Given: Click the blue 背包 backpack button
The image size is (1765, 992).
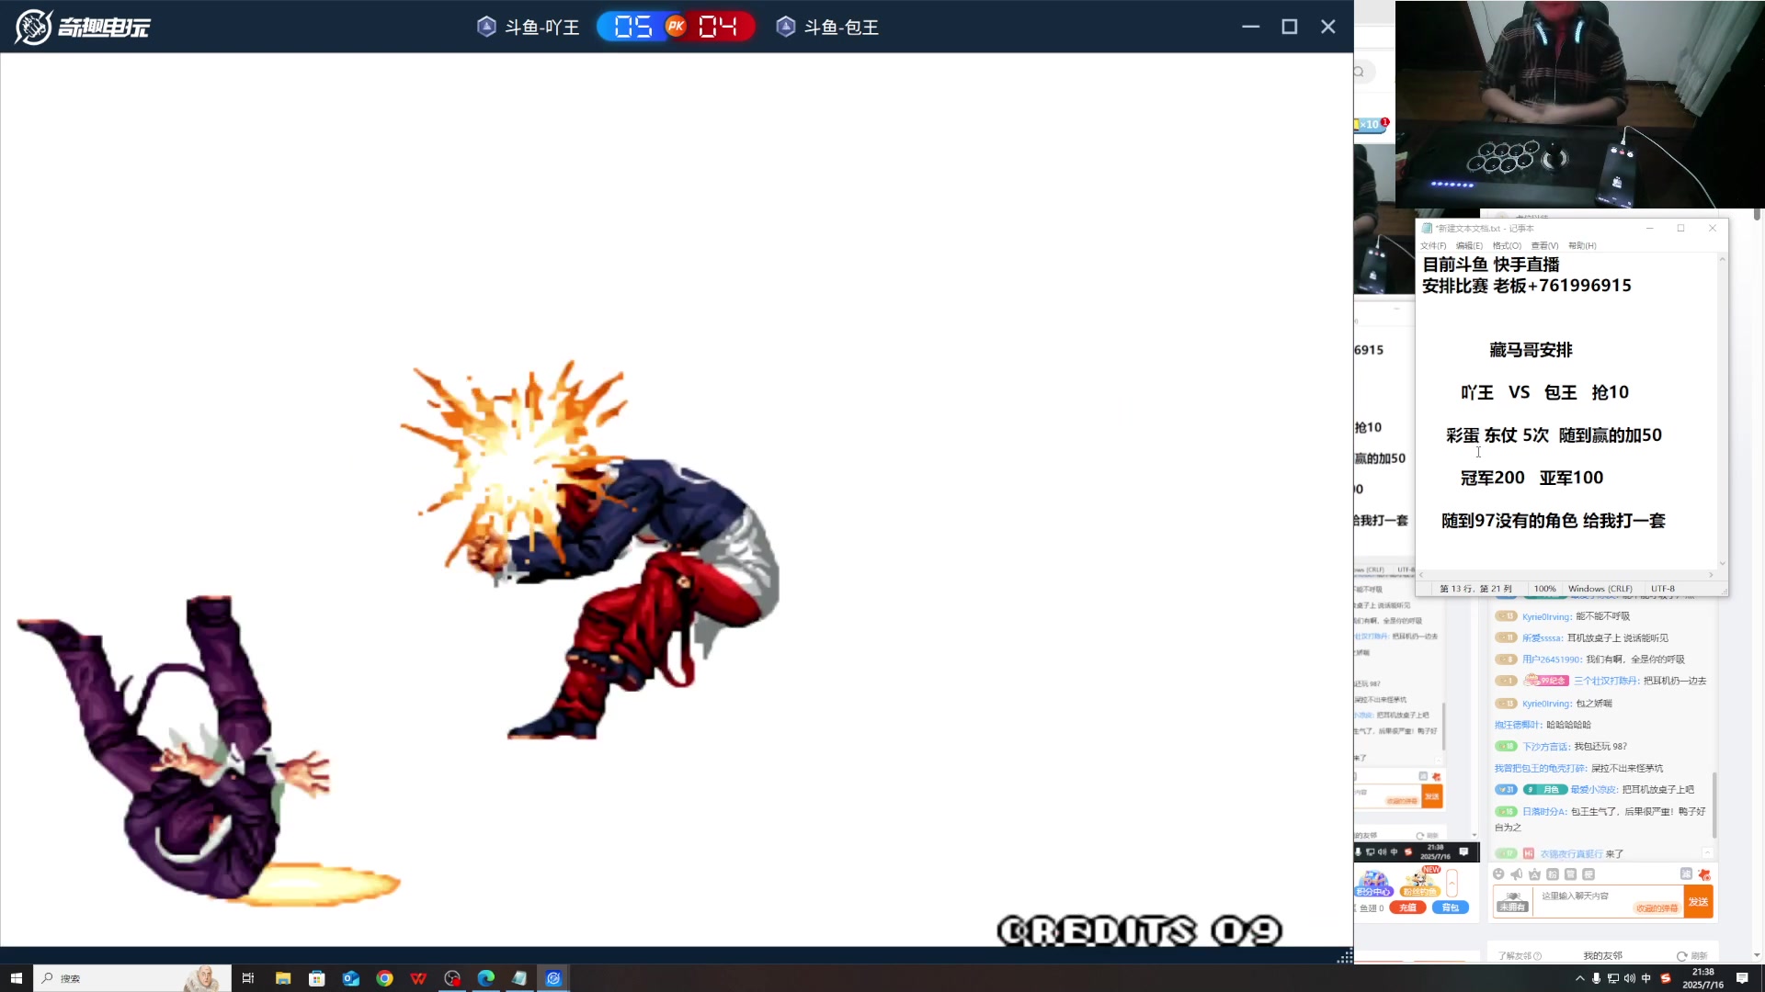Looking at the screenshot, I should (x=1451, y=907).
